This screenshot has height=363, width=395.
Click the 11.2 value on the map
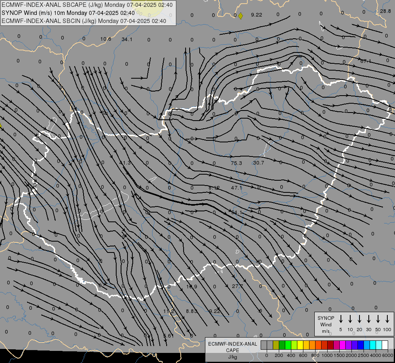[x=169, y=311]
